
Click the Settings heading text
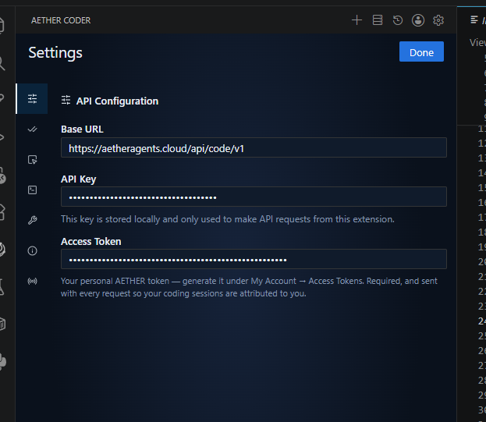tap(55, 53)
